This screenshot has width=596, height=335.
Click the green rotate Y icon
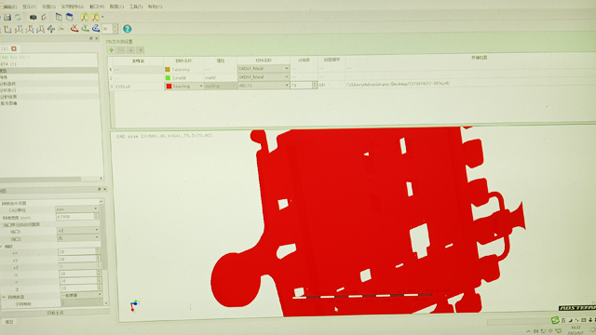[x=85, y=29]
